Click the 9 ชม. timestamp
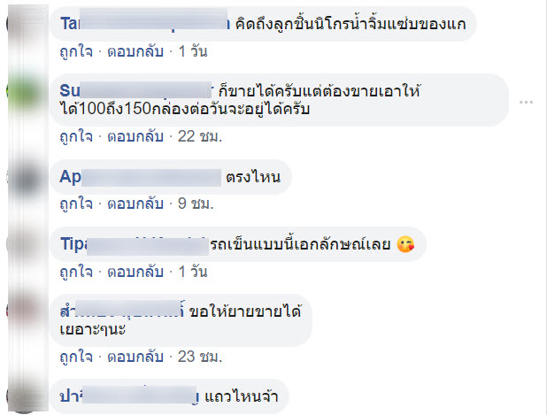 click(196, 204)
